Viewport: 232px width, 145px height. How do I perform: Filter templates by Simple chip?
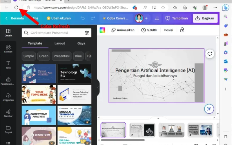coord(28,56)
